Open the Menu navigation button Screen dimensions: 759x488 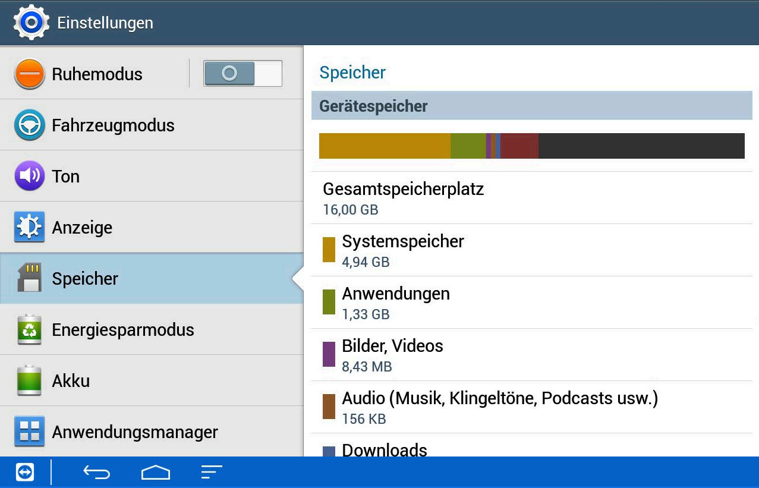tap(212, 473)
